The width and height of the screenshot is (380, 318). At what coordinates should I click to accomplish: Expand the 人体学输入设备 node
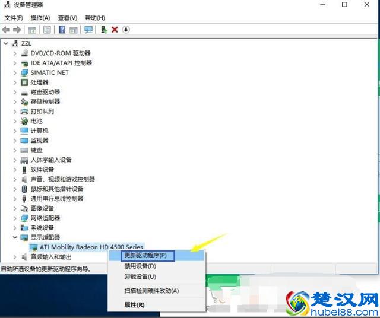[15, 160]
